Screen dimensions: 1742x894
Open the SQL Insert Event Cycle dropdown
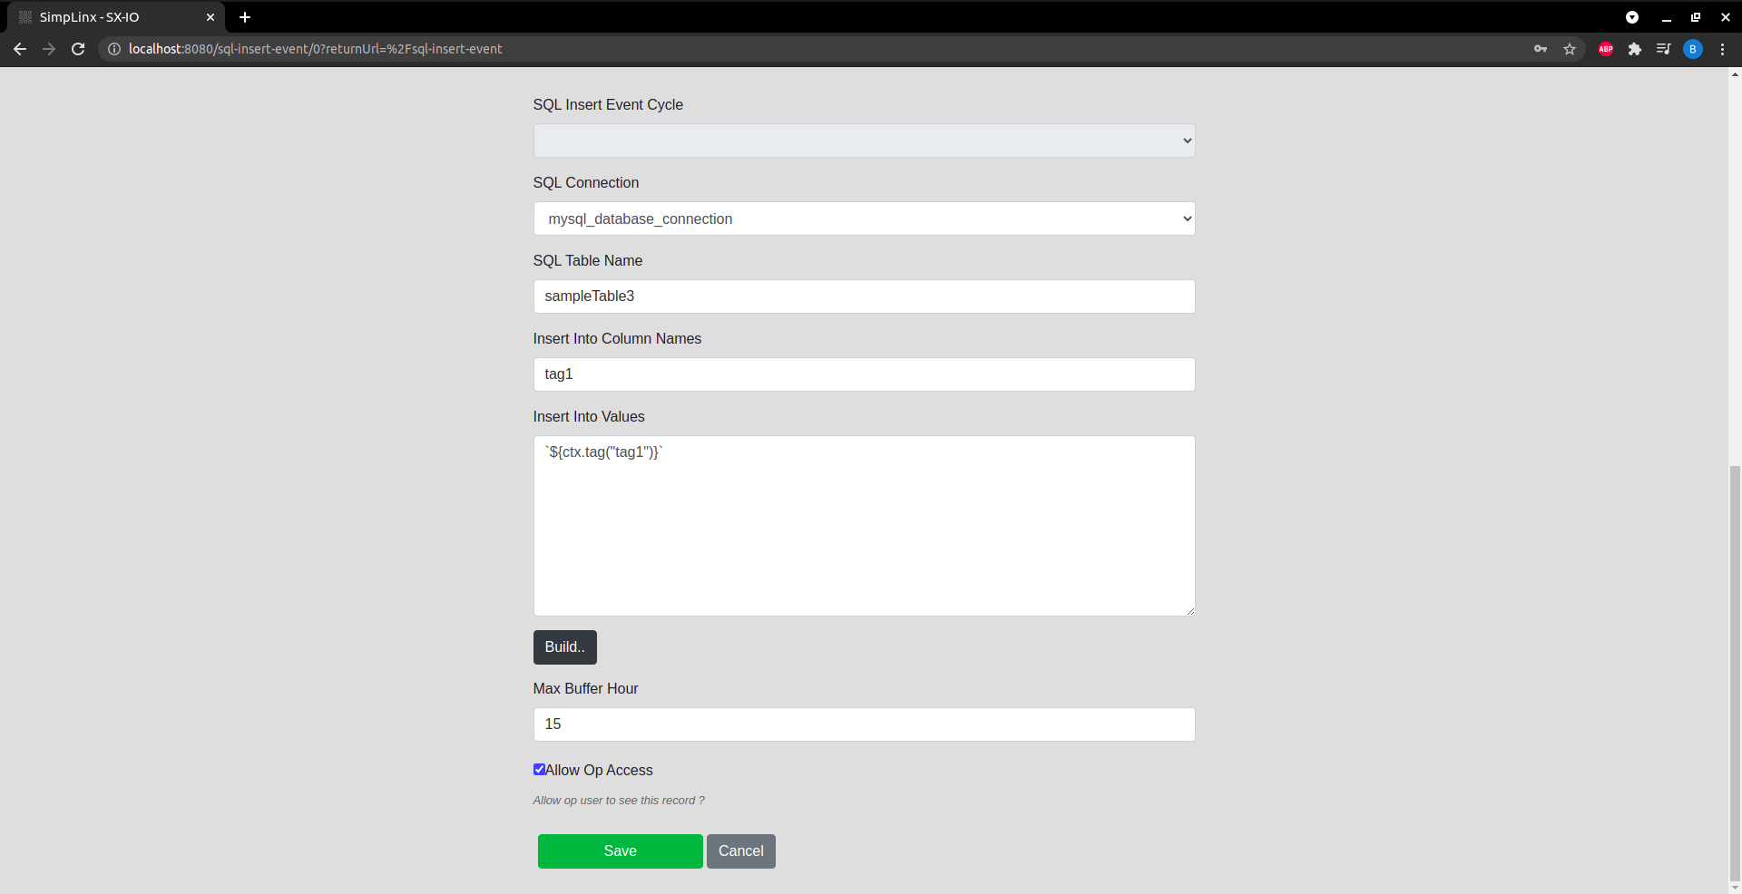[864, 141]
